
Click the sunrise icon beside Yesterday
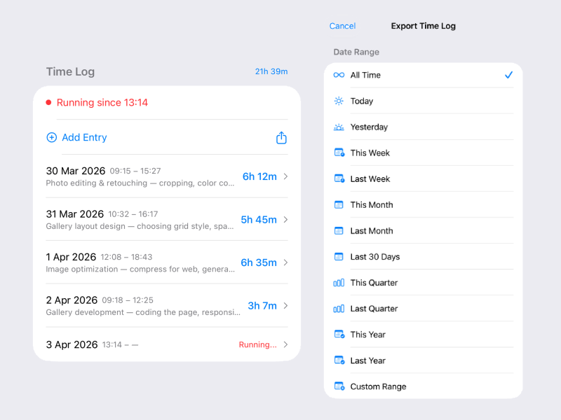[339, 127]
